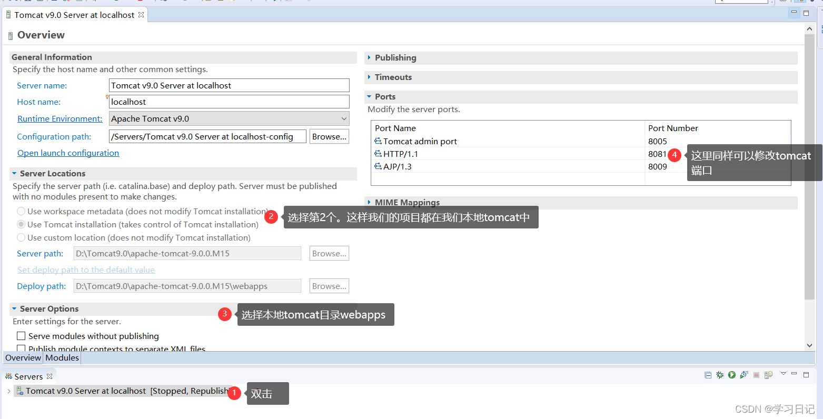The height and width of the screenshot is (419, 823).
Task: Minimize the Servers view panel
Action: (x=794, y=374)
